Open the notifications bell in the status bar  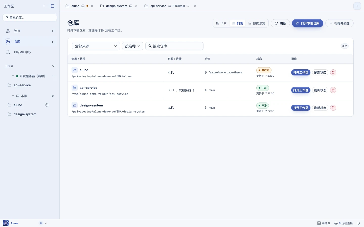(359, 223)
